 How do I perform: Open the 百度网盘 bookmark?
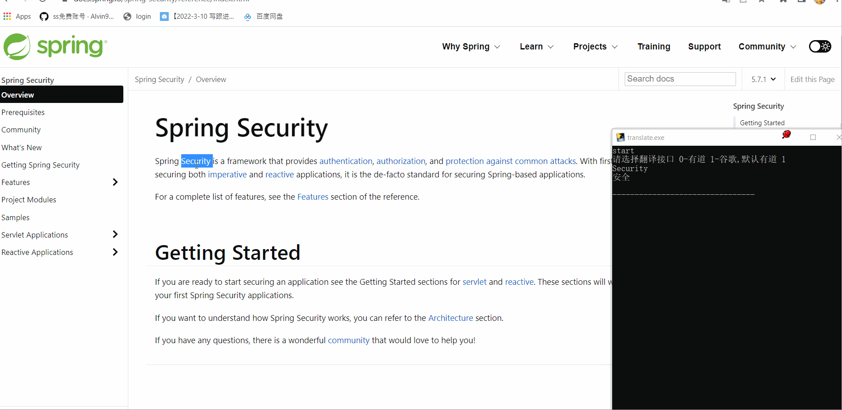263,16
